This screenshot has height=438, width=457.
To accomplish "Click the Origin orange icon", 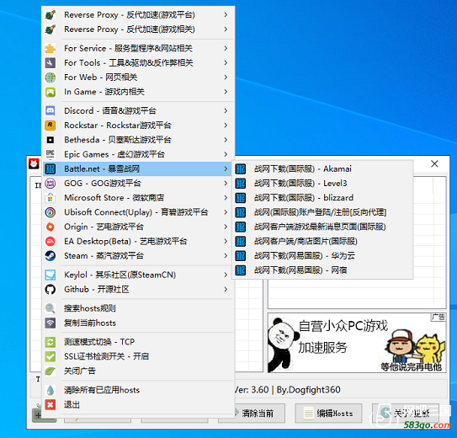I will pyautogui.click(x=50, y=227).
